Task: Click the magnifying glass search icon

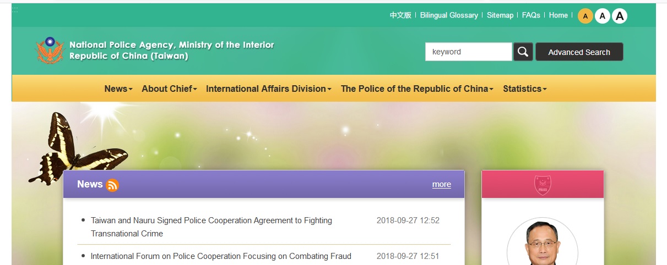Action: click(x=523, y=52)
